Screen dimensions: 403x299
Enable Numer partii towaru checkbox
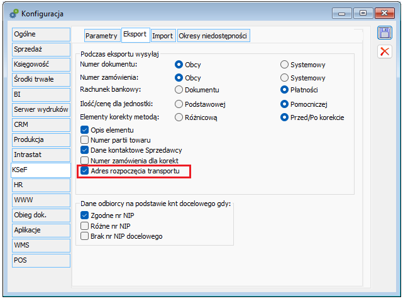(x=84, y=140)
